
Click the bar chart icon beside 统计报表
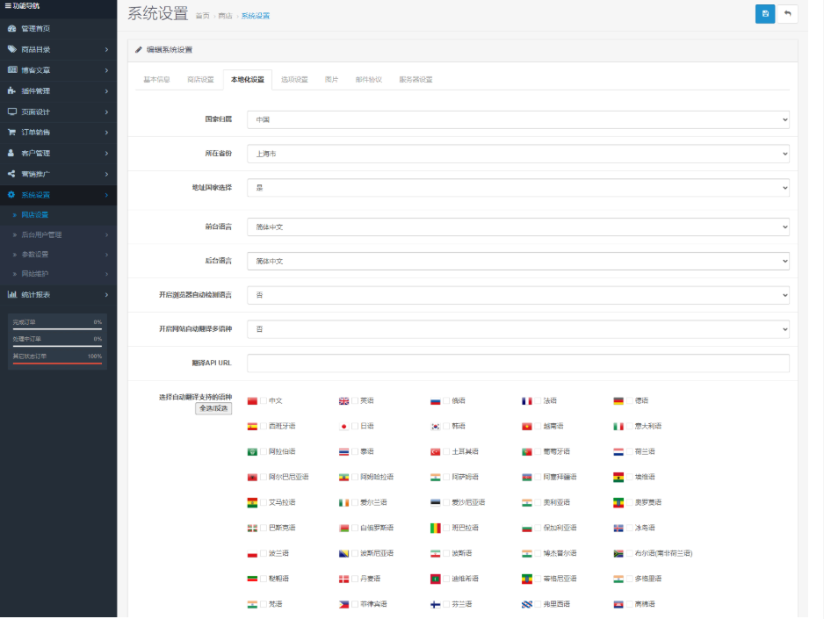tap(11, 294)
